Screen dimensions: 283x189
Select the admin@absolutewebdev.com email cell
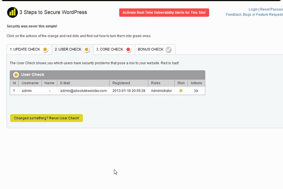[x=83, y=91]
